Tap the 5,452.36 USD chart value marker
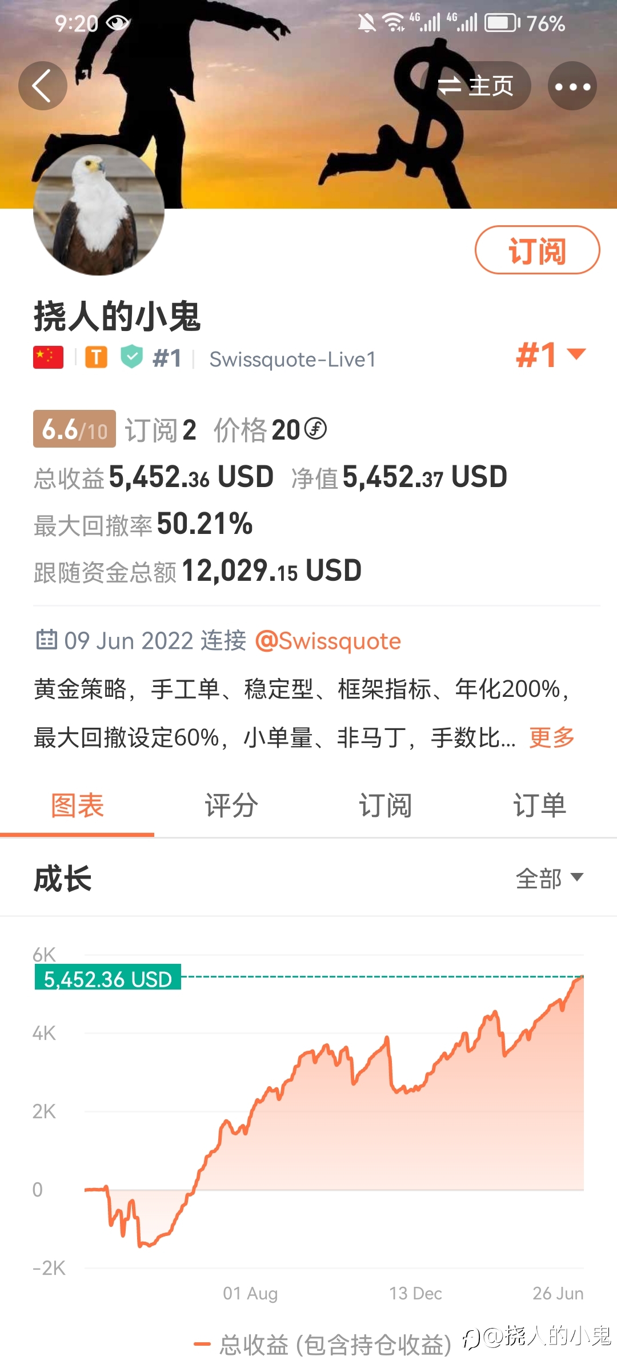The width and height of the screenshot is (617, 1372). [x=108, y=977]
